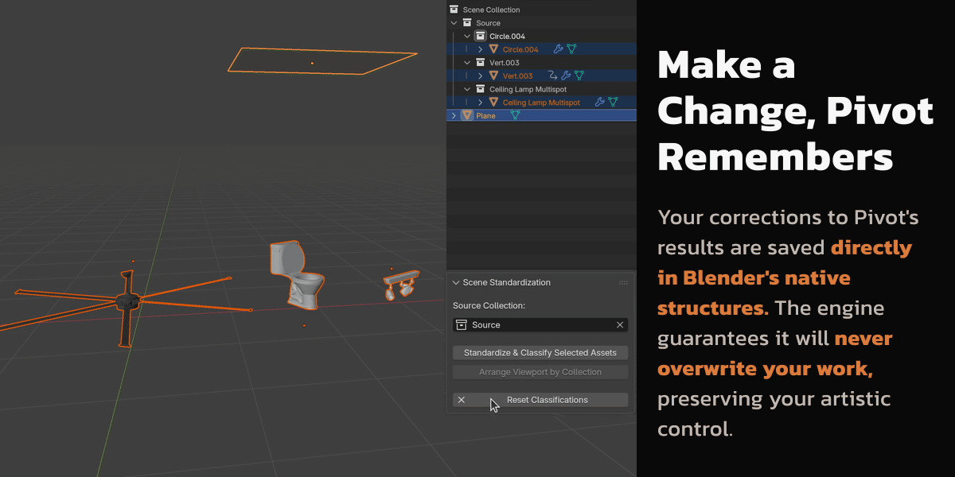This screenshot has height=477, width=955.
Task: Click wrench icon on Ceiling Lamp Multispot object row
Action: (600, 103)
